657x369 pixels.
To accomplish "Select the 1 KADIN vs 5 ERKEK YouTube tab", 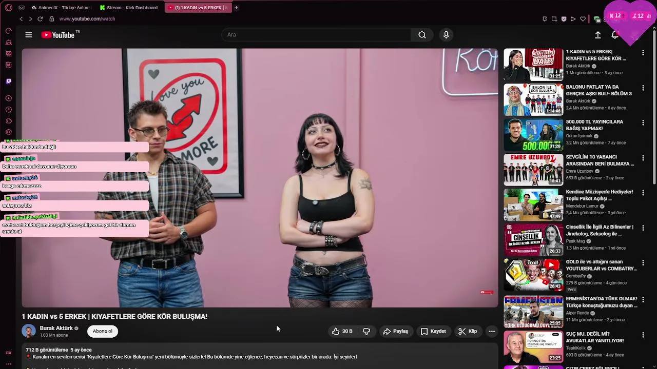I will [x=198, y=8].
